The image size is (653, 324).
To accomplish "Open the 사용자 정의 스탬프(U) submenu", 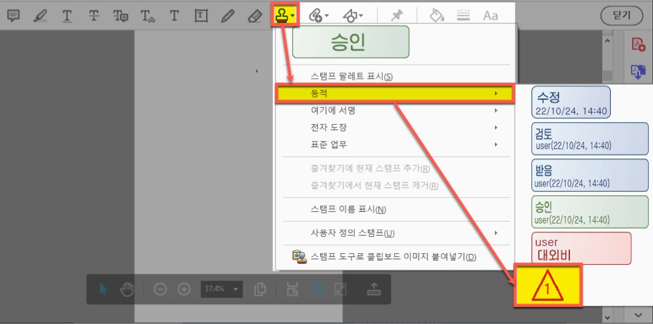I will click(x=395, y=233).
